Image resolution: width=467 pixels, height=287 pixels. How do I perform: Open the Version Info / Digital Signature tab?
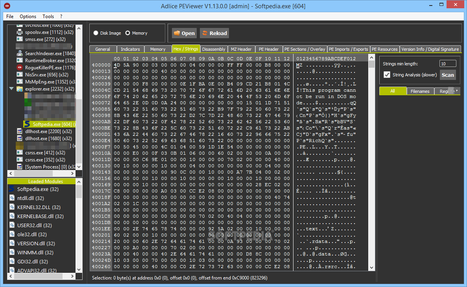(x=430, y=49)
